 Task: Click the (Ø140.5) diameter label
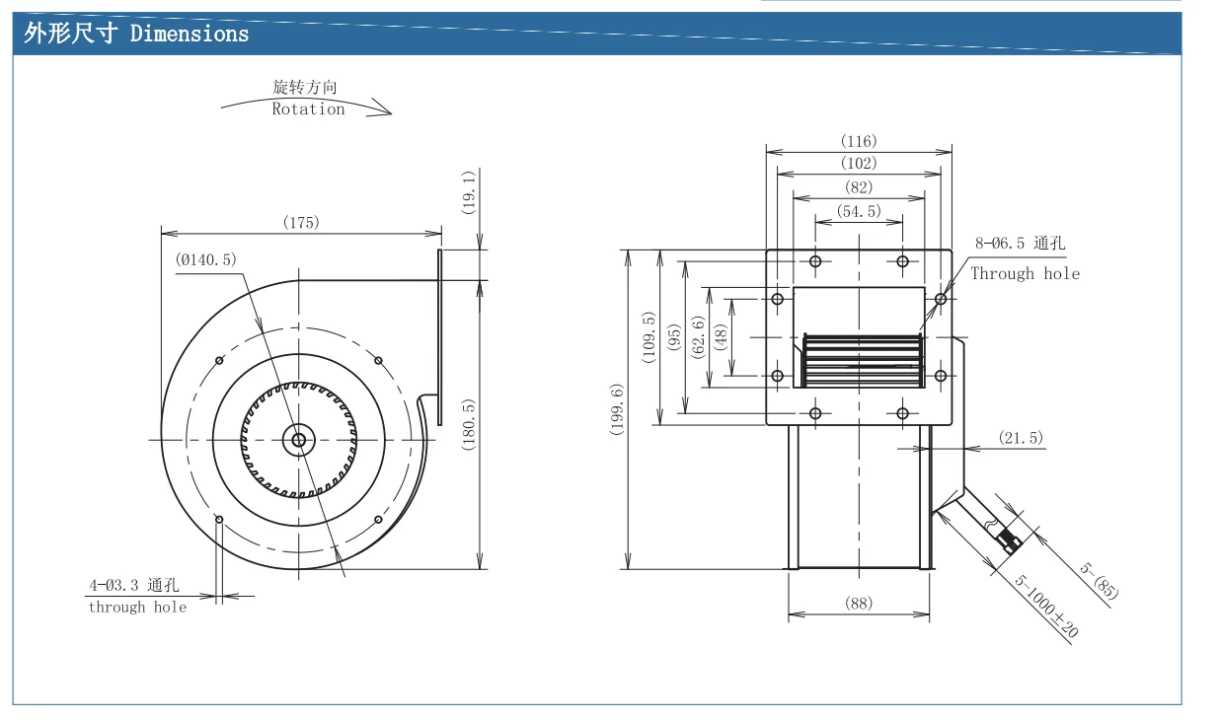tap(206, 259)
